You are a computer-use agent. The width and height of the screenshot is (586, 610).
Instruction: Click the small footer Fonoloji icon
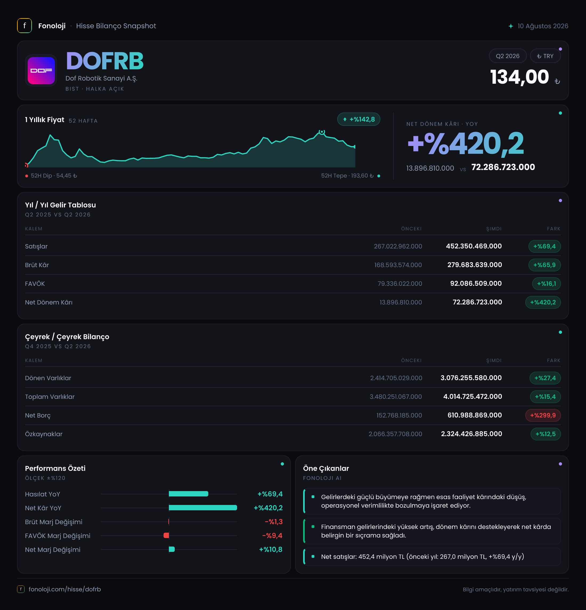coord(21,589)
